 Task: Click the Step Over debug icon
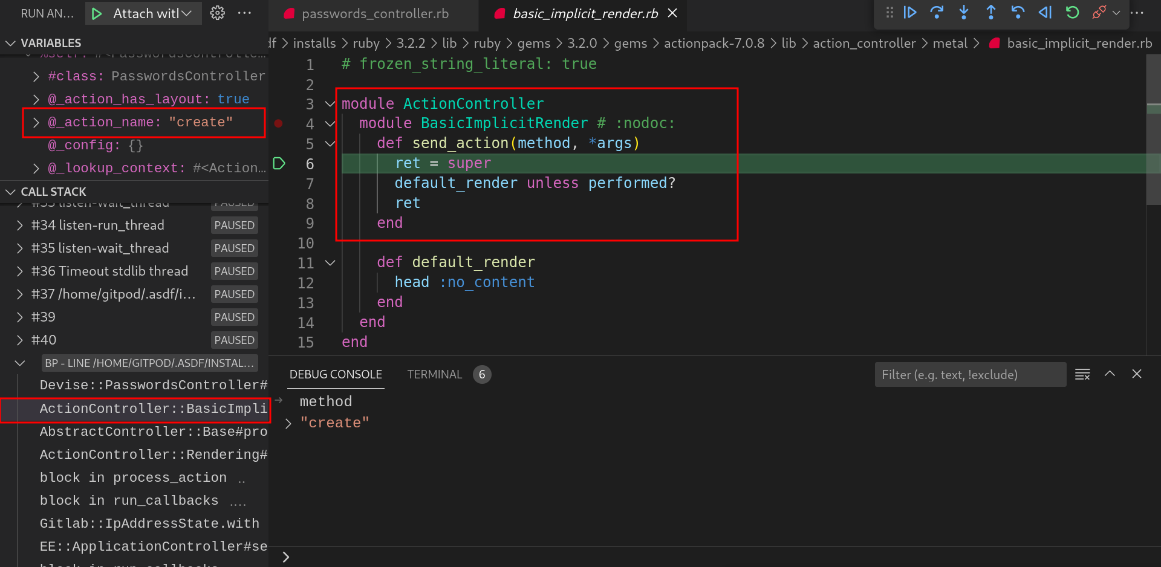937,13
